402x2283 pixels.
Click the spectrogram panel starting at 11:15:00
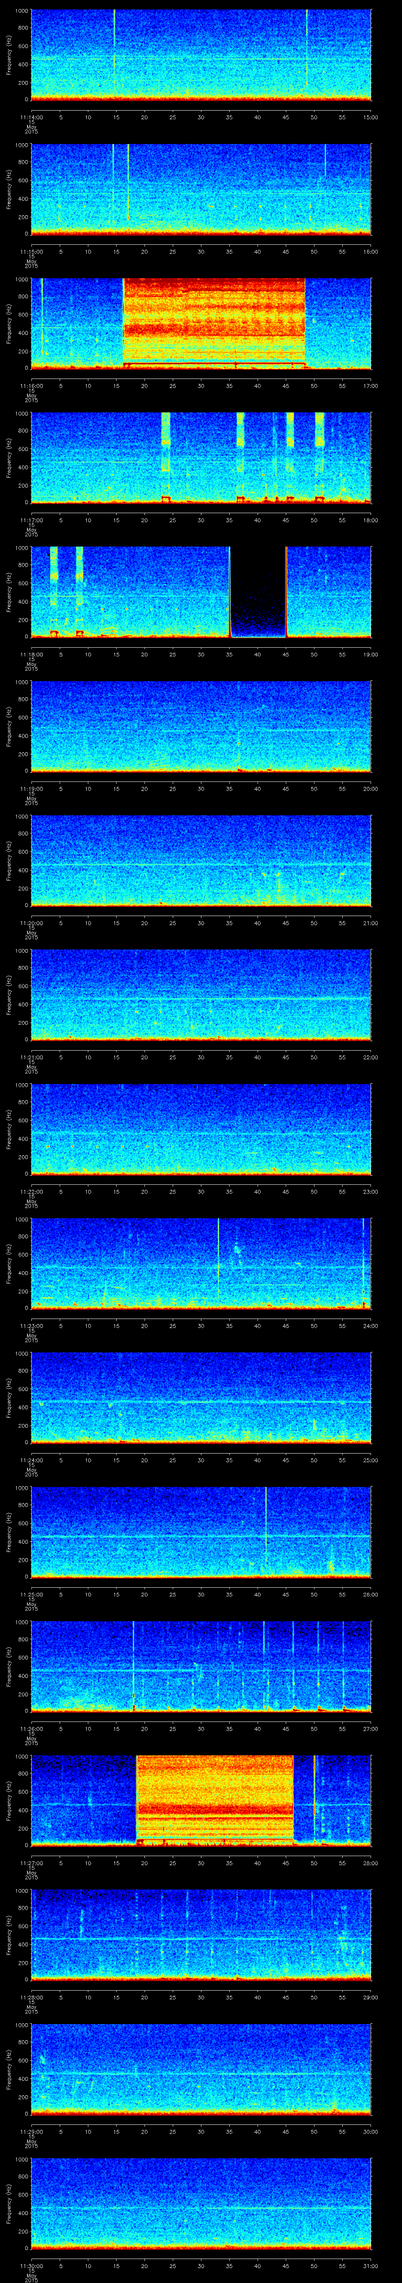pyautogui.click(x=201, y=190)
